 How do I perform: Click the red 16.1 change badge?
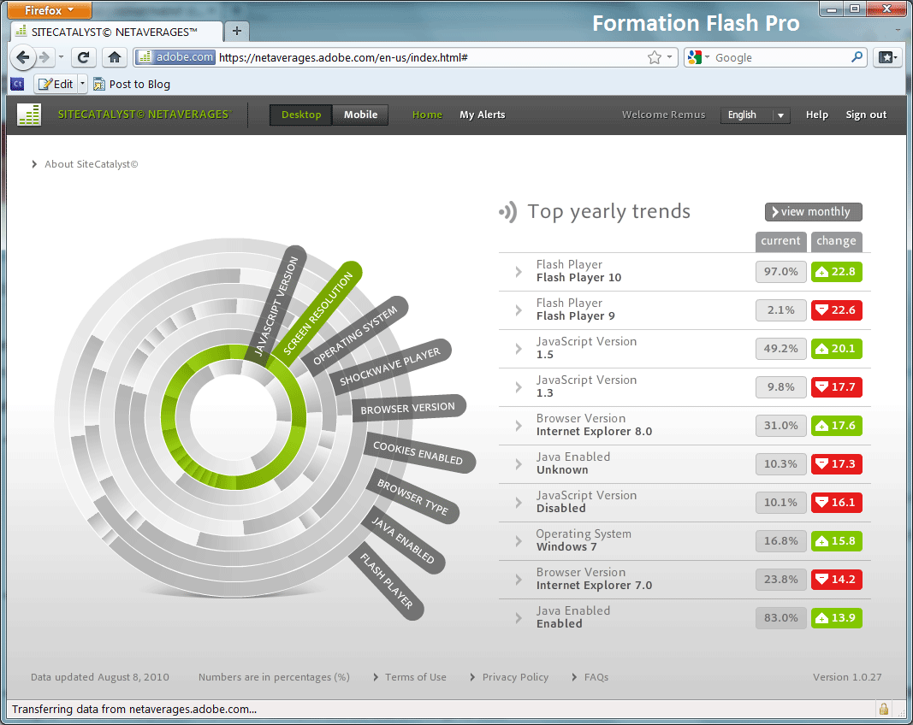(836, 502)
